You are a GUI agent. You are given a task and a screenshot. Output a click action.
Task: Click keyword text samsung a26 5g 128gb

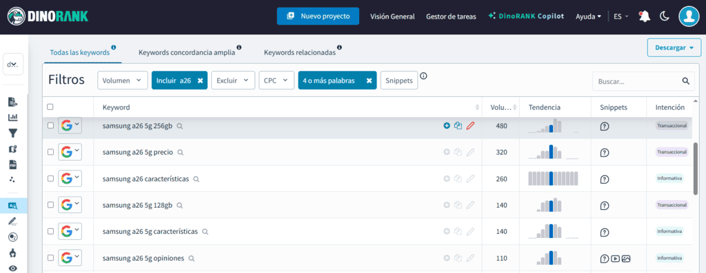[137, 205]
